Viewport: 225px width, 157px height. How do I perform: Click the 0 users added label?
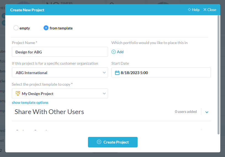coord(186,112)
